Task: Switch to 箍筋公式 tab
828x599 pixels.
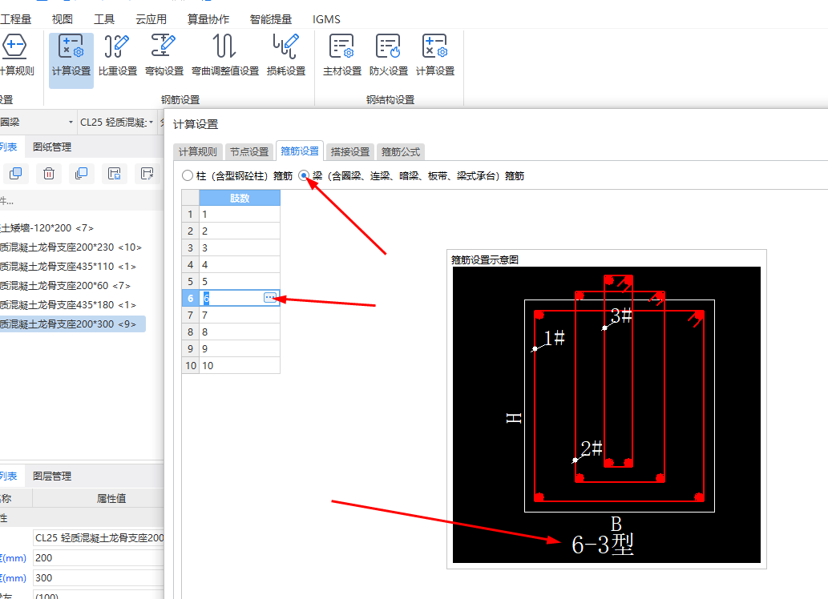Action: click(x=401, y=152)
